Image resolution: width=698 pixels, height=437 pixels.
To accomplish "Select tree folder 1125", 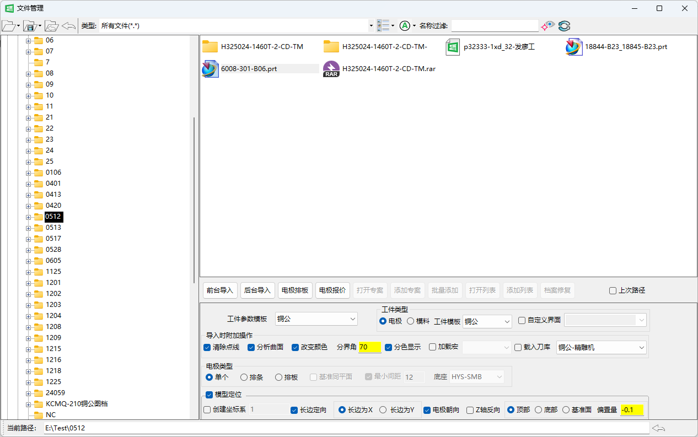I will 53,272.
